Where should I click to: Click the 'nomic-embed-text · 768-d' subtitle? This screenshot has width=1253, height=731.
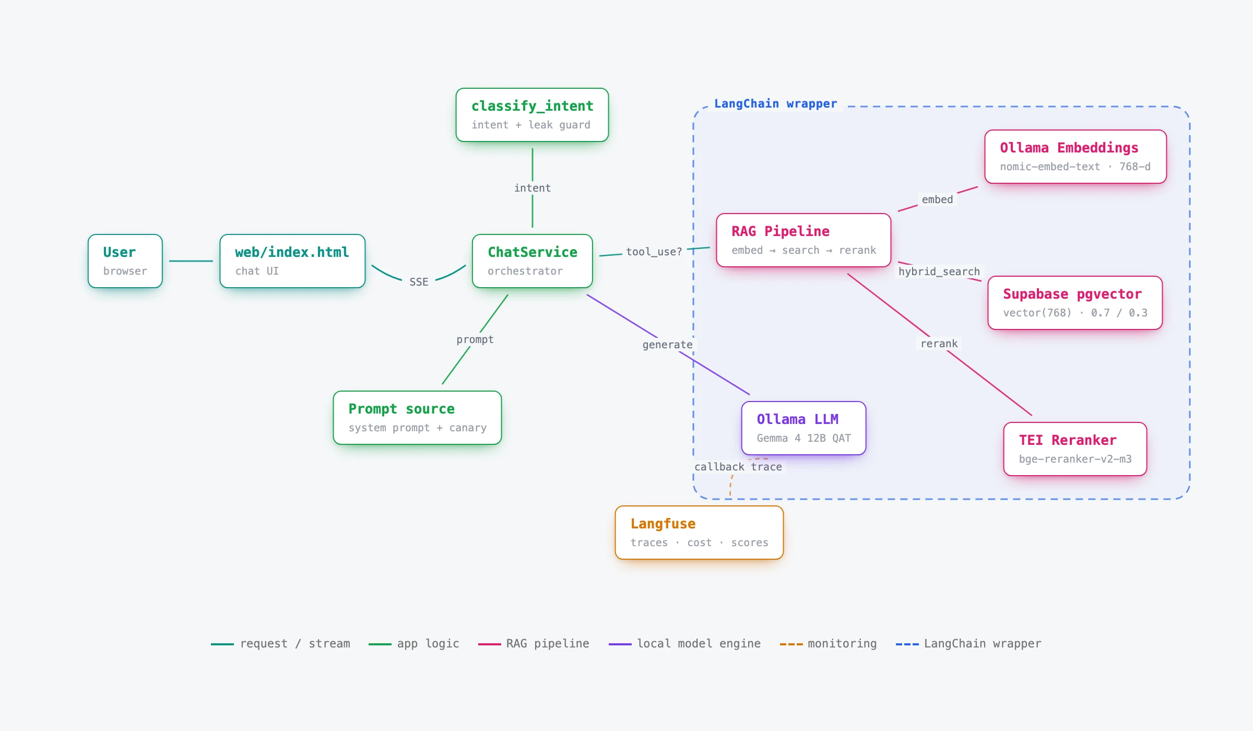coord(1075,167)
